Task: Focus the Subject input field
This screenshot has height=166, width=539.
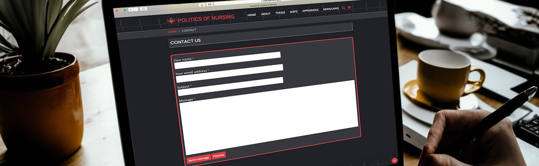Action: pos(231,86)
